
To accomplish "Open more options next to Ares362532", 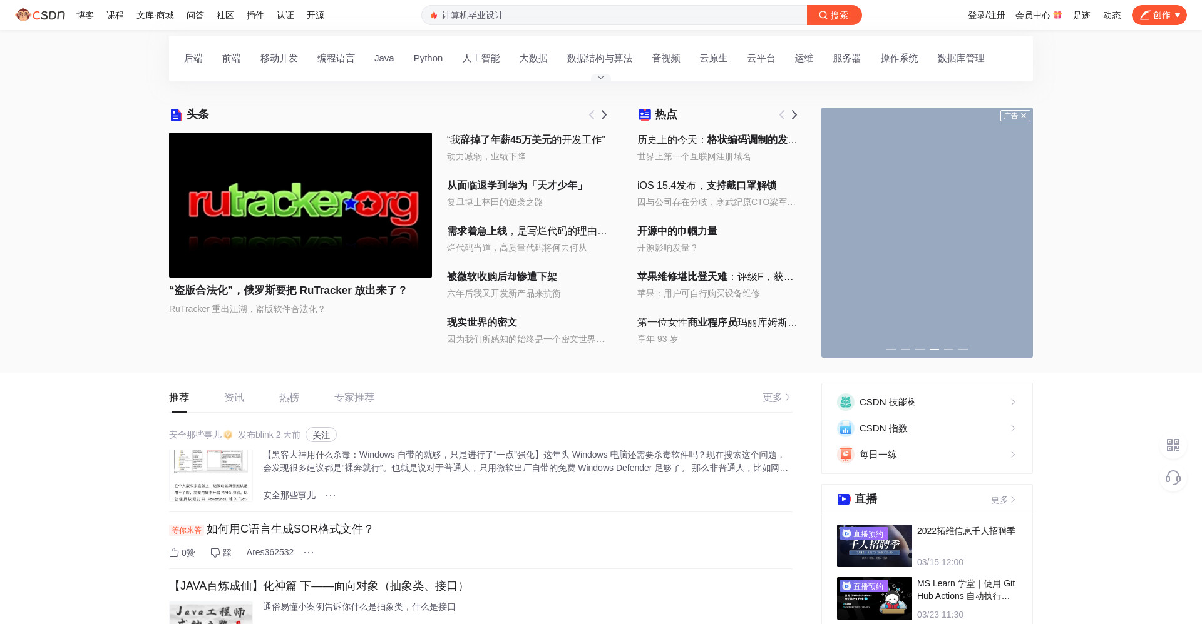I will [309, 552].
